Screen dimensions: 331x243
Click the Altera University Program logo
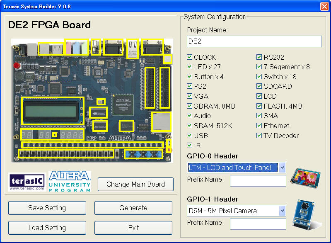coord(70,181)
